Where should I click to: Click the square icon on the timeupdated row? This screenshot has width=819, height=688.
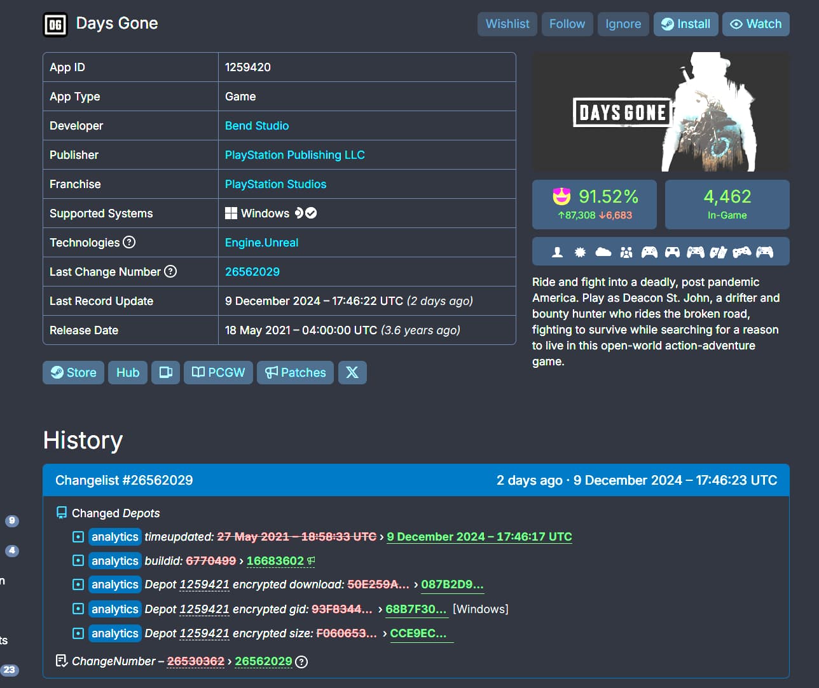[78, 537]
